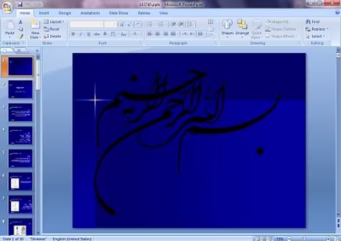Click the Delete slide button
Screen dimensions: 341x241
pos(53,37)
